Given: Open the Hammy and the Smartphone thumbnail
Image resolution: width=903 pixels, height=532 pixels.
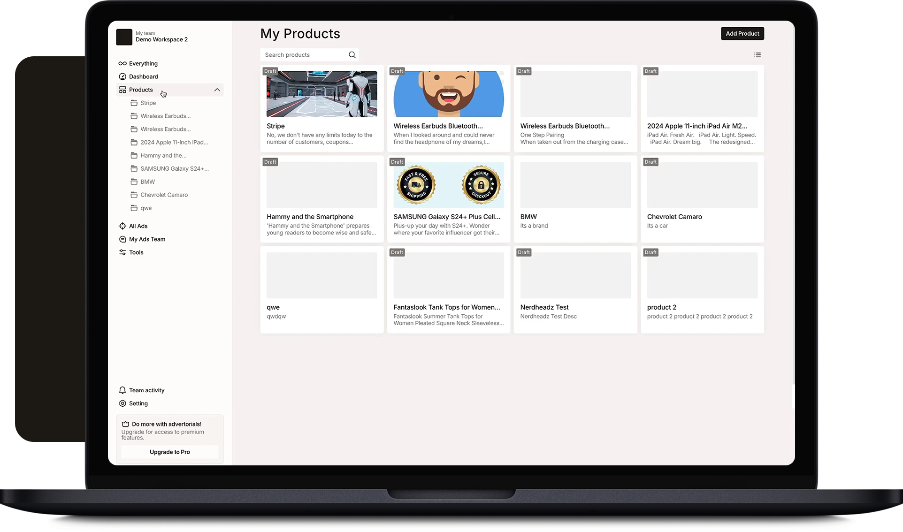Looking at the screenshot, I should pyautogui.click(x=322, y=185).
